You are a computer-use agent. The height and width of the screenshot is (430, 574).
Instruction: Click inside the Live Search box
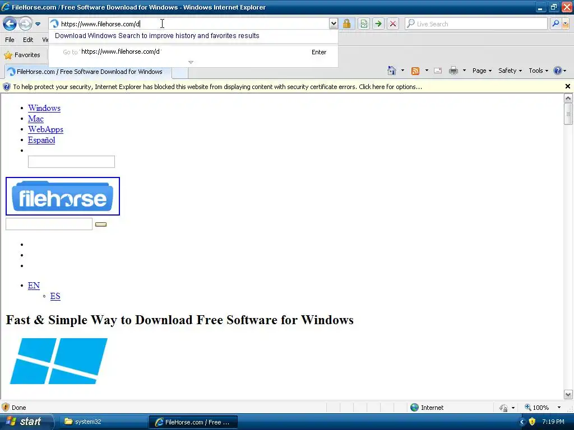tap(476, 24)
